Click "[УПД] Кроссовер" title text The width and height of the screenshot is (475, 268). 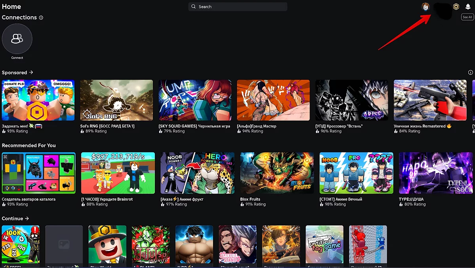(339, 126)
